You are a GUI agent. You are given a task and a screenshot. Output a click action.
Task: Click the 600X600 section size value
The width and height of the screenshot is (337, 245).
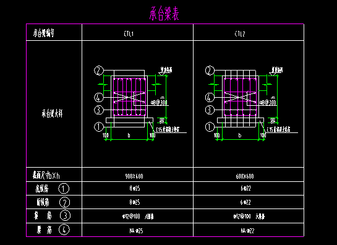[x=245, y=176]
